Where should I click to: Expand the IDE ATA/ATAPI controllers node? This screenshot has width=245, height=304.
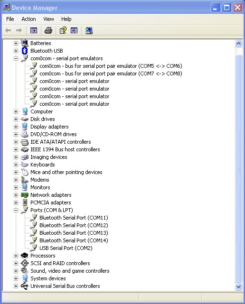tap(16, 142)
